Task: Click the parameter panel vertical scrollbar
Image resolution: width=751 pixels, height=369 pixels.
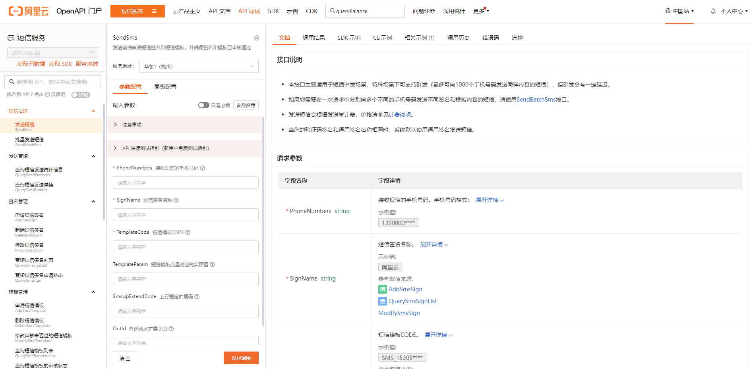Action: tap(263, 221)
